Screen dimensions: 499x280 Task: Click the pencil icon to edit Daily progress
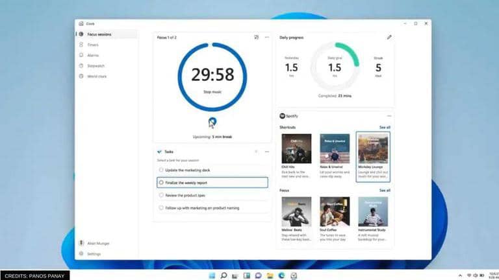click(389, 38)
